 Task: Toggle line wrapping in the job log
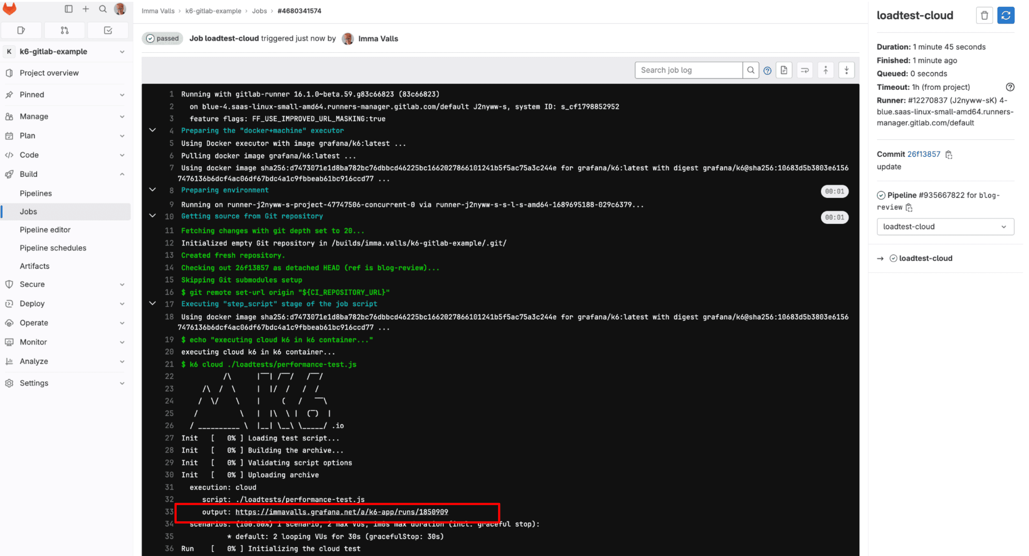click(804, 70)
